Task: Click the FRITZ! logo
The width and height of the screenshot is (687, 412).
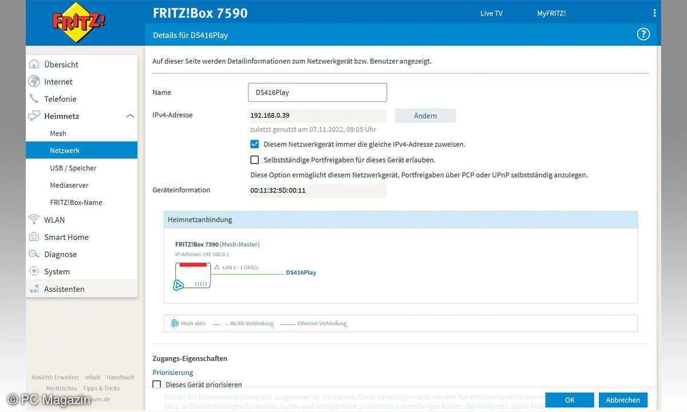Action: click(79, 23)
